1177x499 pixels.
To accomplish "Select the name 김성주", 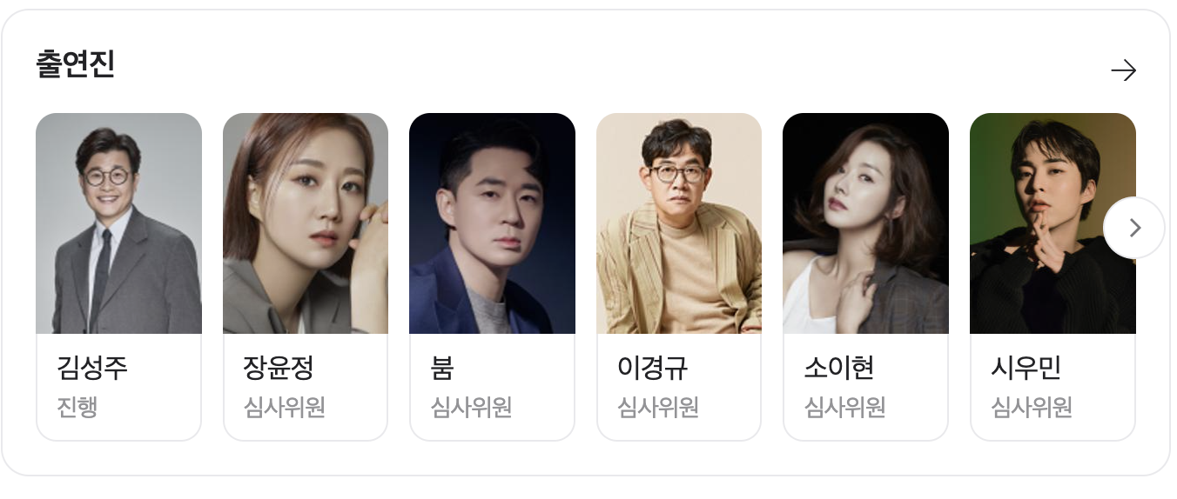I will click(92, 368).
